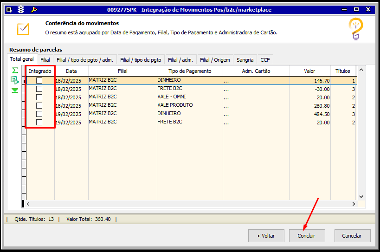The width and height of the screenshot is (380, 252).
Task: Sort by the Adm. Cartão column header
Action: click(x=256, y=71)
